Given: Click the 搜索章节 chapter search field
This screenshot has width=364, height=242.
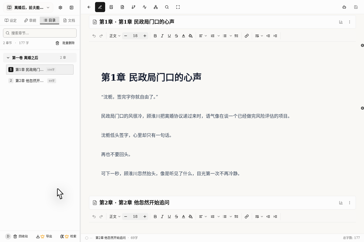Looking at the screenshot, I should point(40,33).
